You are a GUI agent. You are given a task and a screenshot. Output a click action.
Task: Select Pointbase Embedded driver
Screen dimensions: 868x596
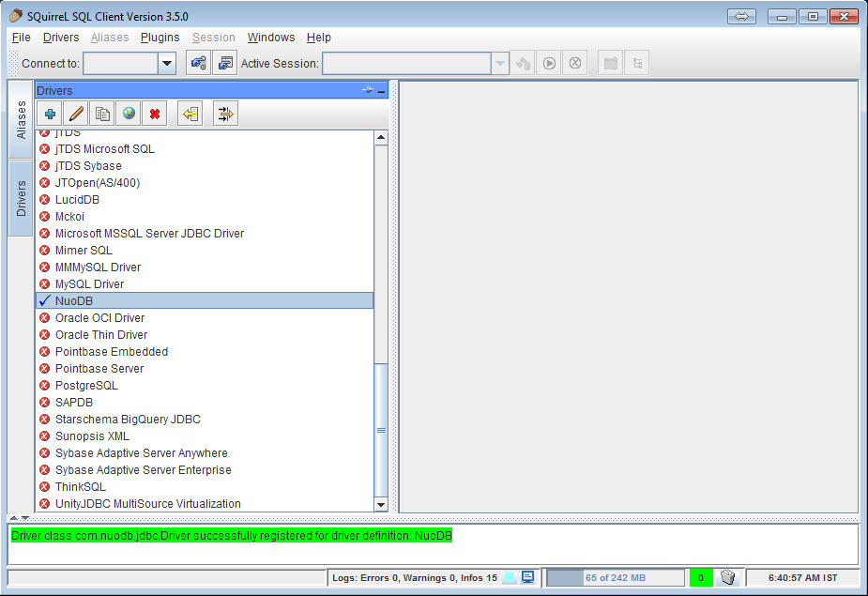coord(205,352)
